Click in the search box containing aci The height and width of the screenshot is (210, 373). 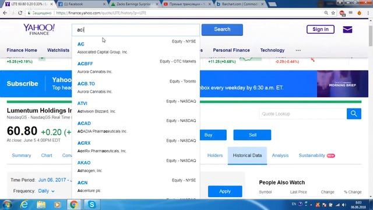coord(136,30)
